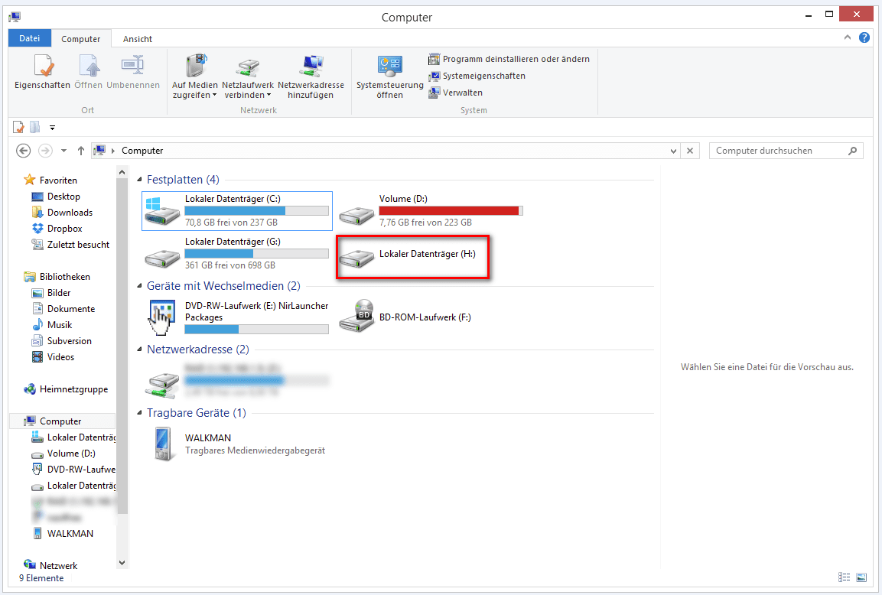Switch to the Ansicht ribbon tab
The image size is (882, 595).
click(138, 39)
